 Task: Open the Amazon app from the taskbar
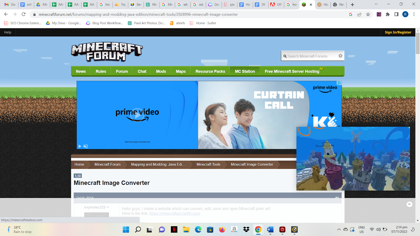pyautogui.click(x=234, y=230)
